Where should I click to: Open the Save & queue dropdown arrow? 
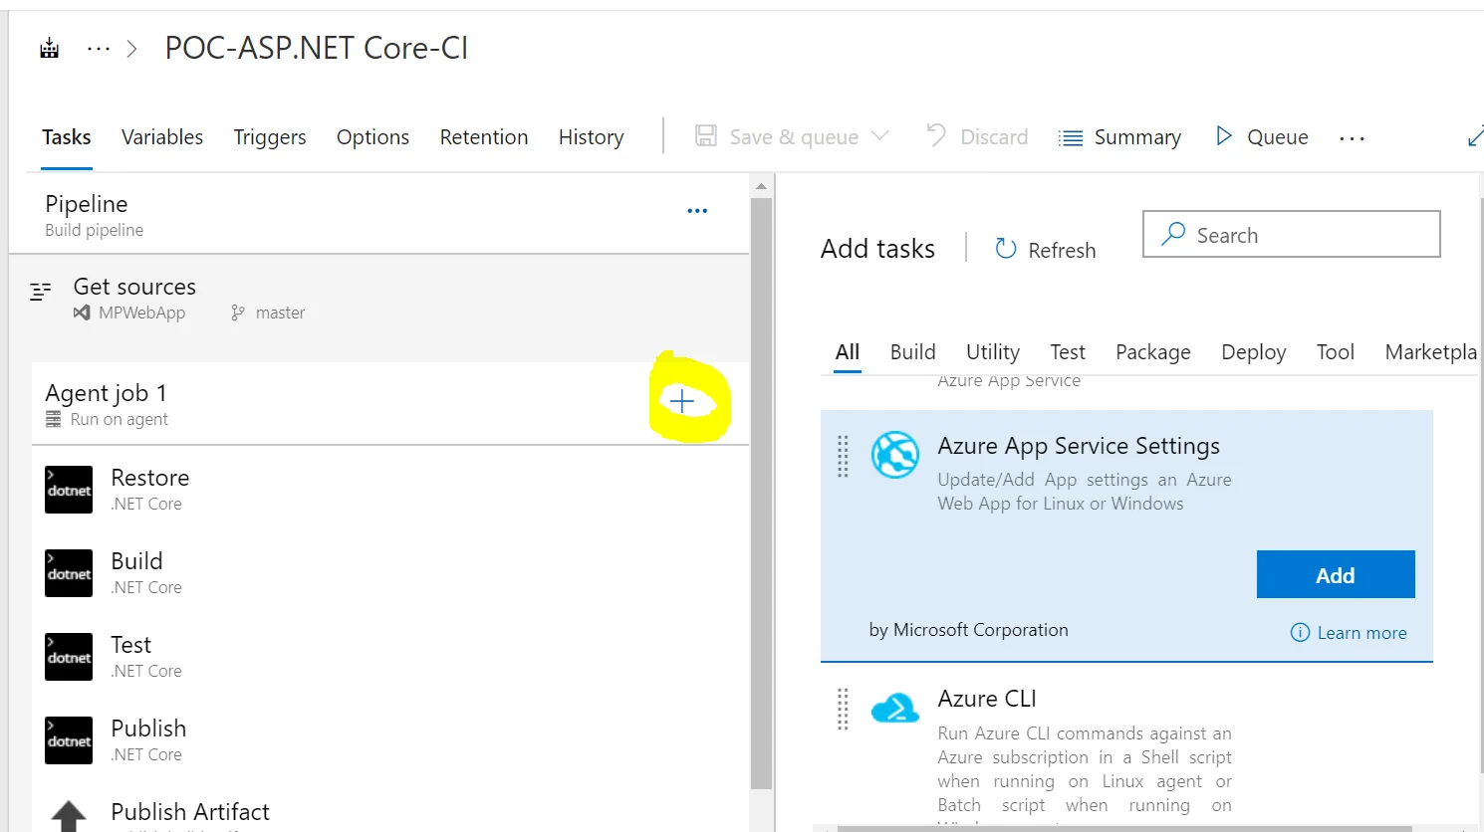[879, 136]
